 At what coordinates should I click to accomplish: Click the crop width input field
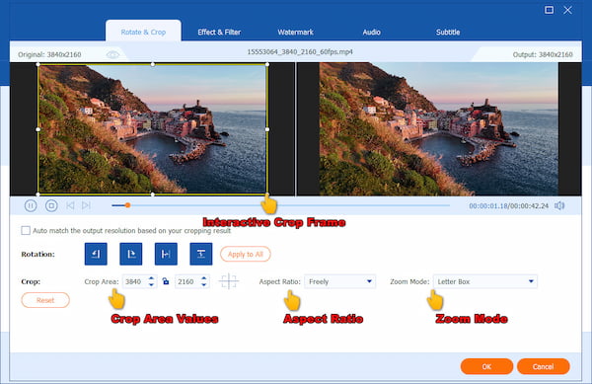[x=135, y=281]
